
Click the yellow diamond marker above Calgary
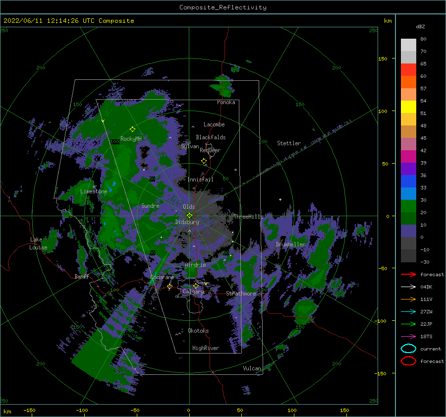click(x=196, y=286)
